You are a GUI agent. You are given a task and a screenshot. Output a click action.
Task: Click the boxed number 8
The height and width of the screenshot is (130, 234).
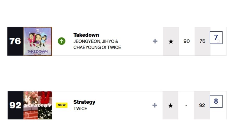pos(216,101)
